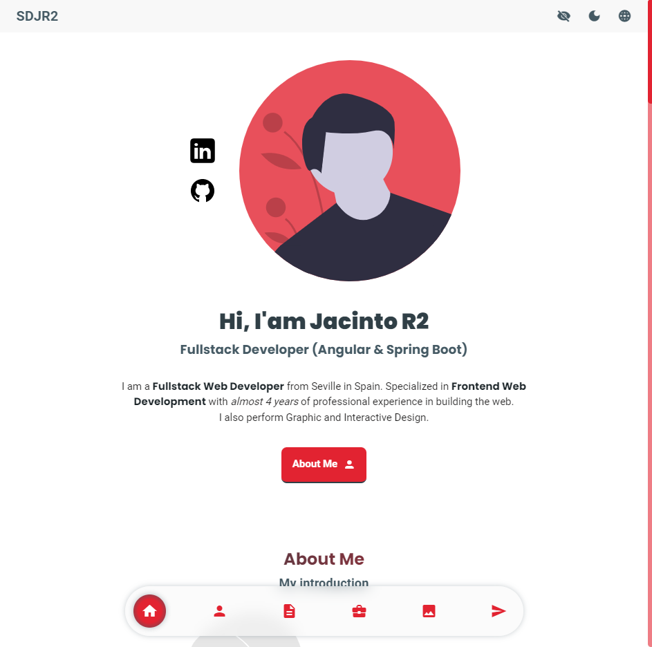Click the bold "Fullstack Web Developer" text
This screenshot has height=647, width=652.
point(218,386)
